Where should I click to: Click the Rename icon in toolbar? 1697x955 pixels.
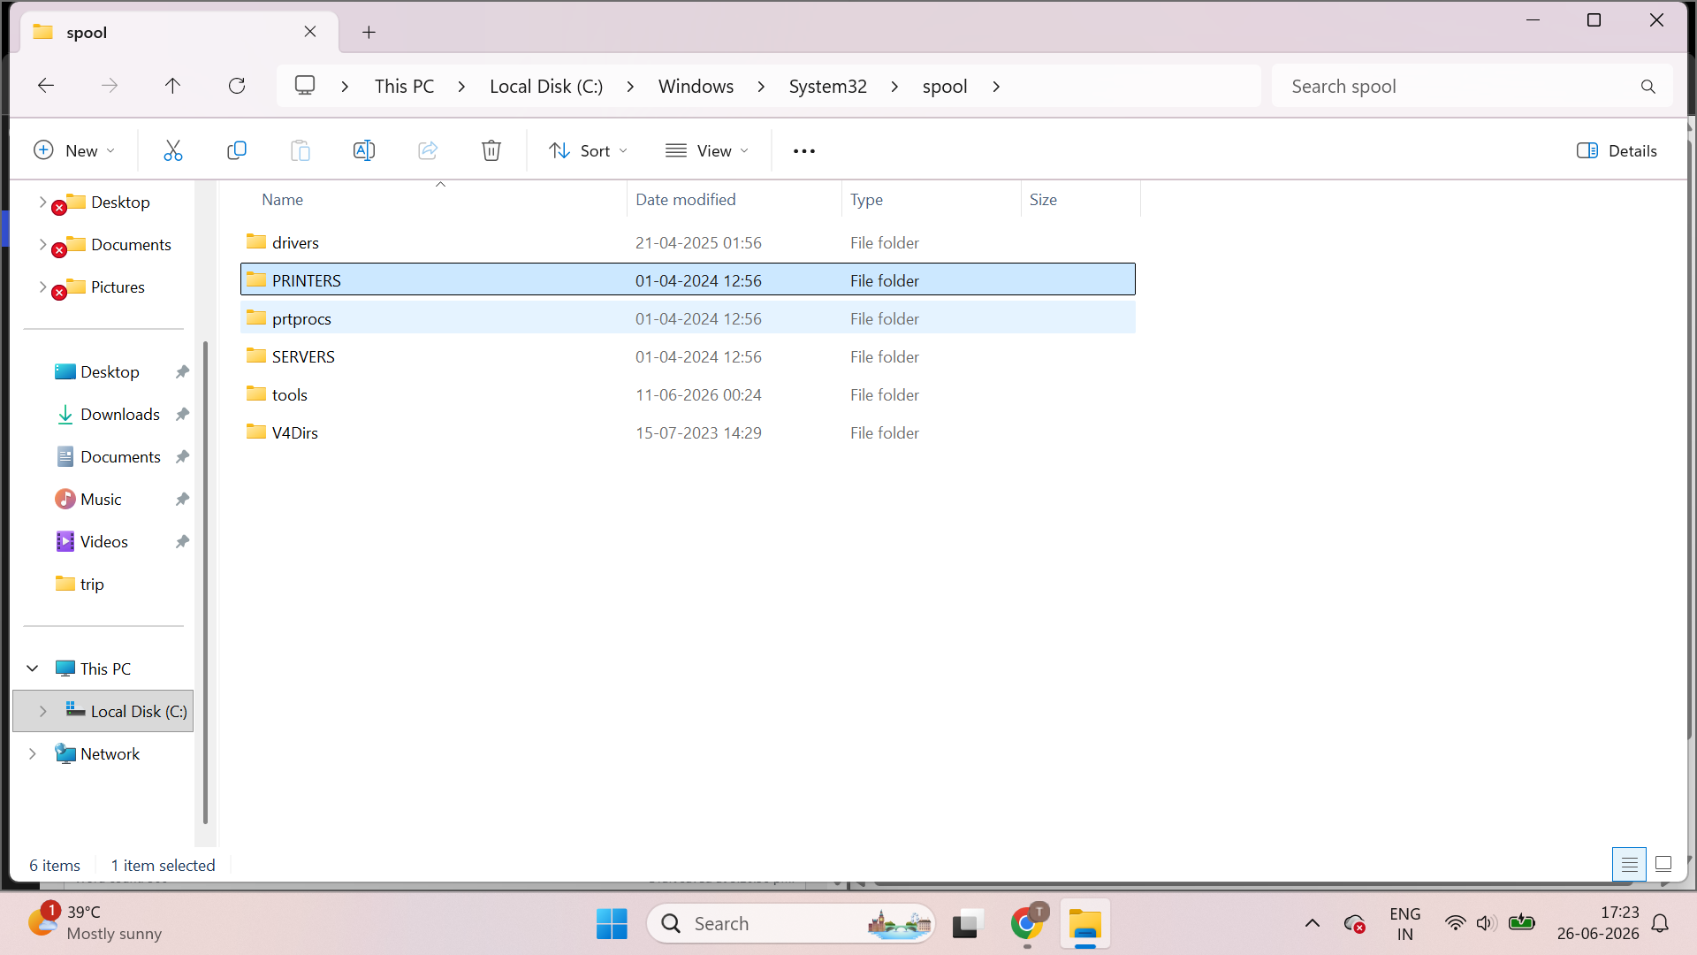point(364,150)
